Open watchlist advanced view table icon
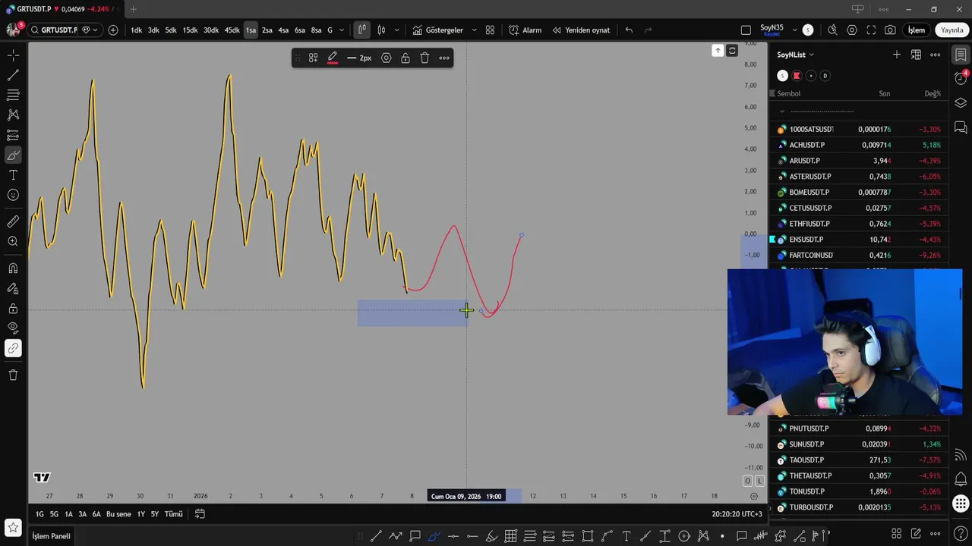 (x=917, y=55)
